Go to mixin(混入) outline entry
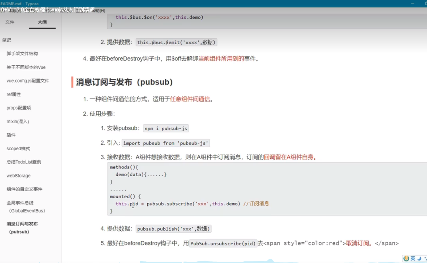Screen dimensions: 427x263 click(18, 121)
